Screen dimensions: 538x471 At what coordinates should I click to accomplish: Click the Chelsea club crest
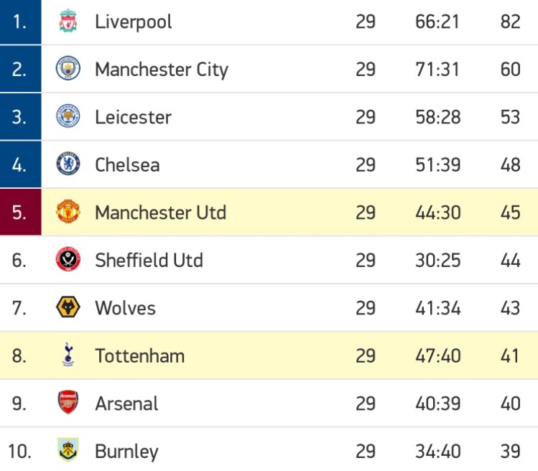(x=68, y=164)
